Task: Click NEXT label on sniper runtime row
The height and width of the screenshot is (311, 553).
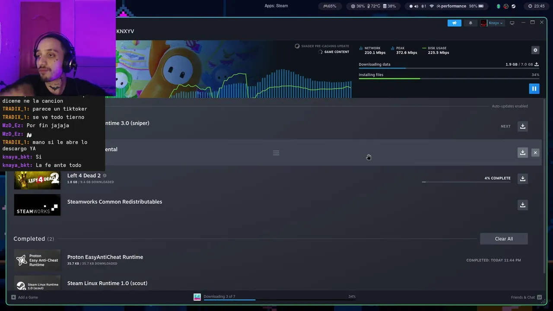Action: [505, 127]
